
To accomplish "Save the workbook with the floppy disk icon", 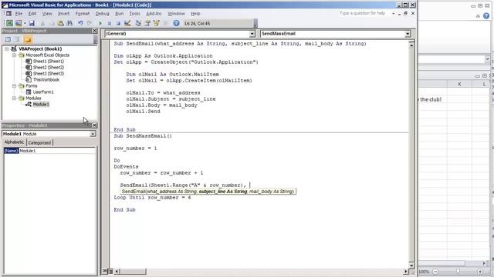I will click(x=32, y=23).
